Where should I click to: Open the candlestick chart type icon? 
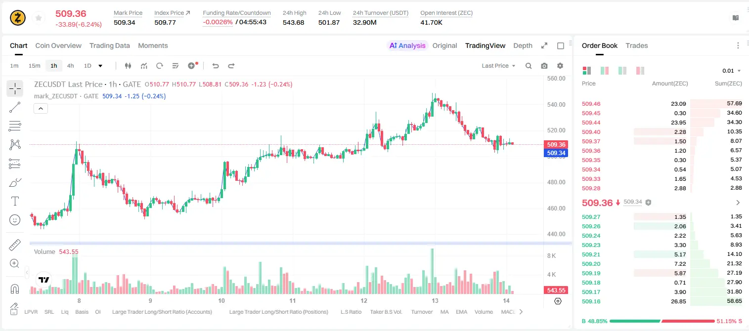pos(128,66)
